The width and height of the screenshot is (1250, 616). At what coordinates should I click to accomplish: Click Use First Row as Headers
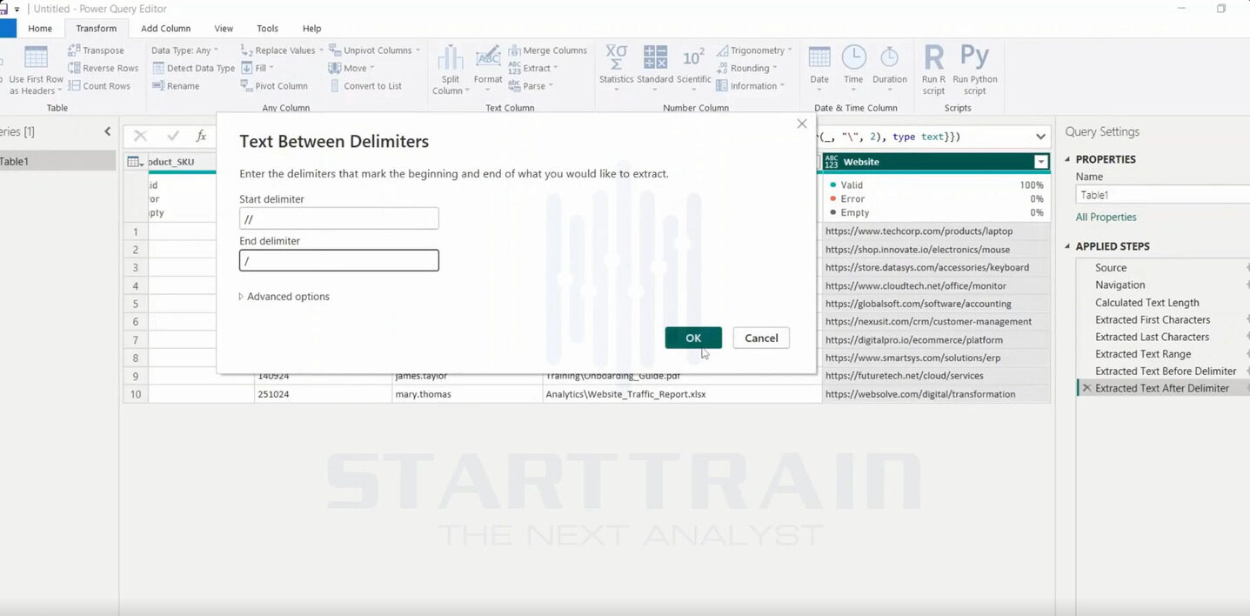click(x=36, y=71)
